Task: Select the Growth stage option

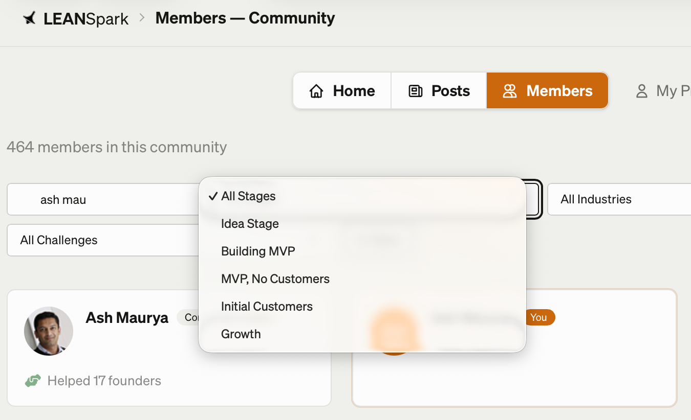Action: click(241, 334)
